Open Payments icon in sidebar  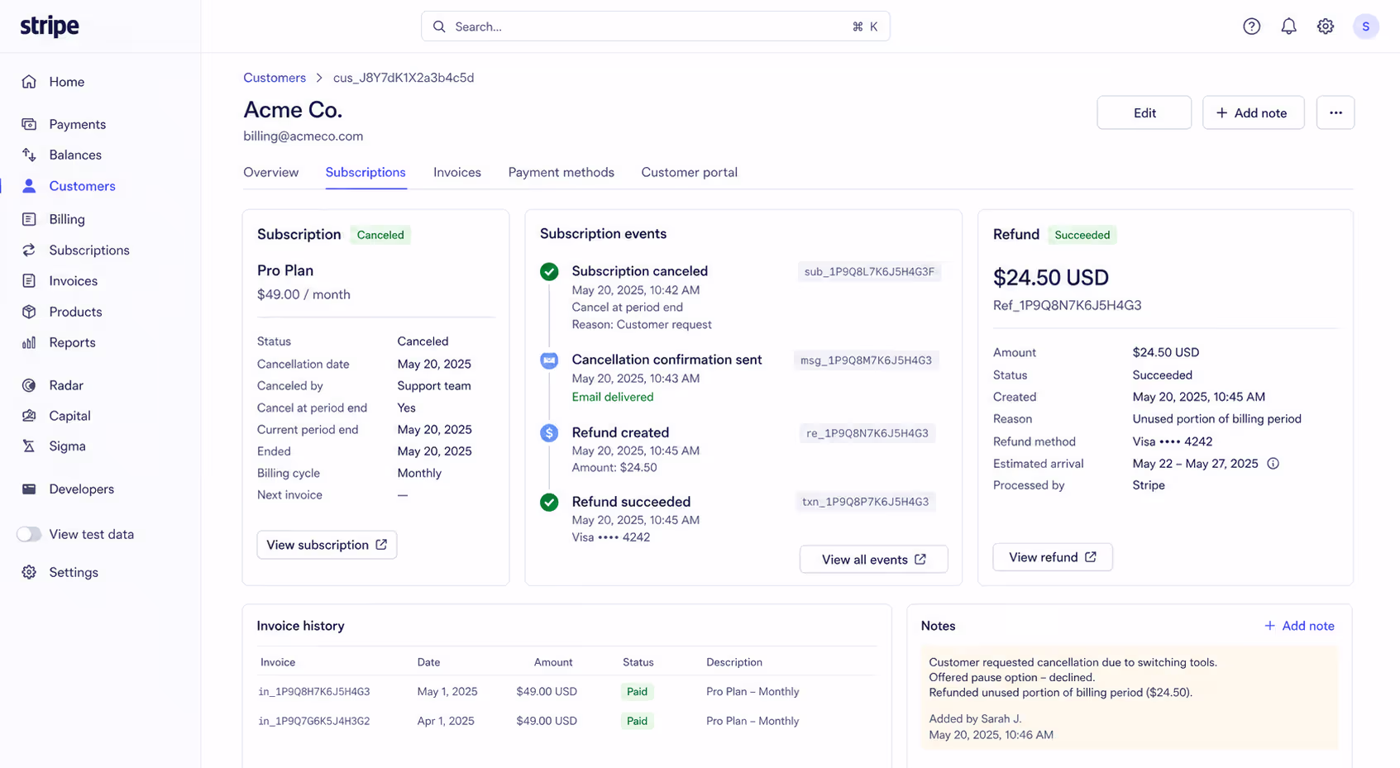tap(29, 124)
